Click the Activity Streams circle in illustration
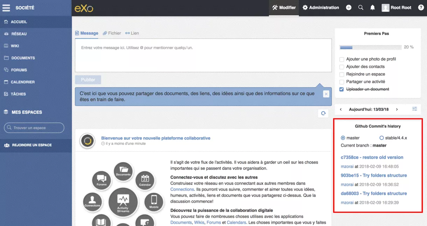 tap(123, 202)
